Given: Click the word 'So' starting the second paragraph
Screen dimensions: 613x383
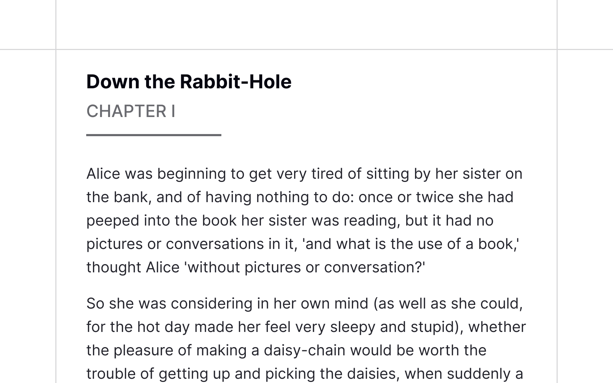Looking at the screenshot, I should pyautogui.click(x=95, y=304).
